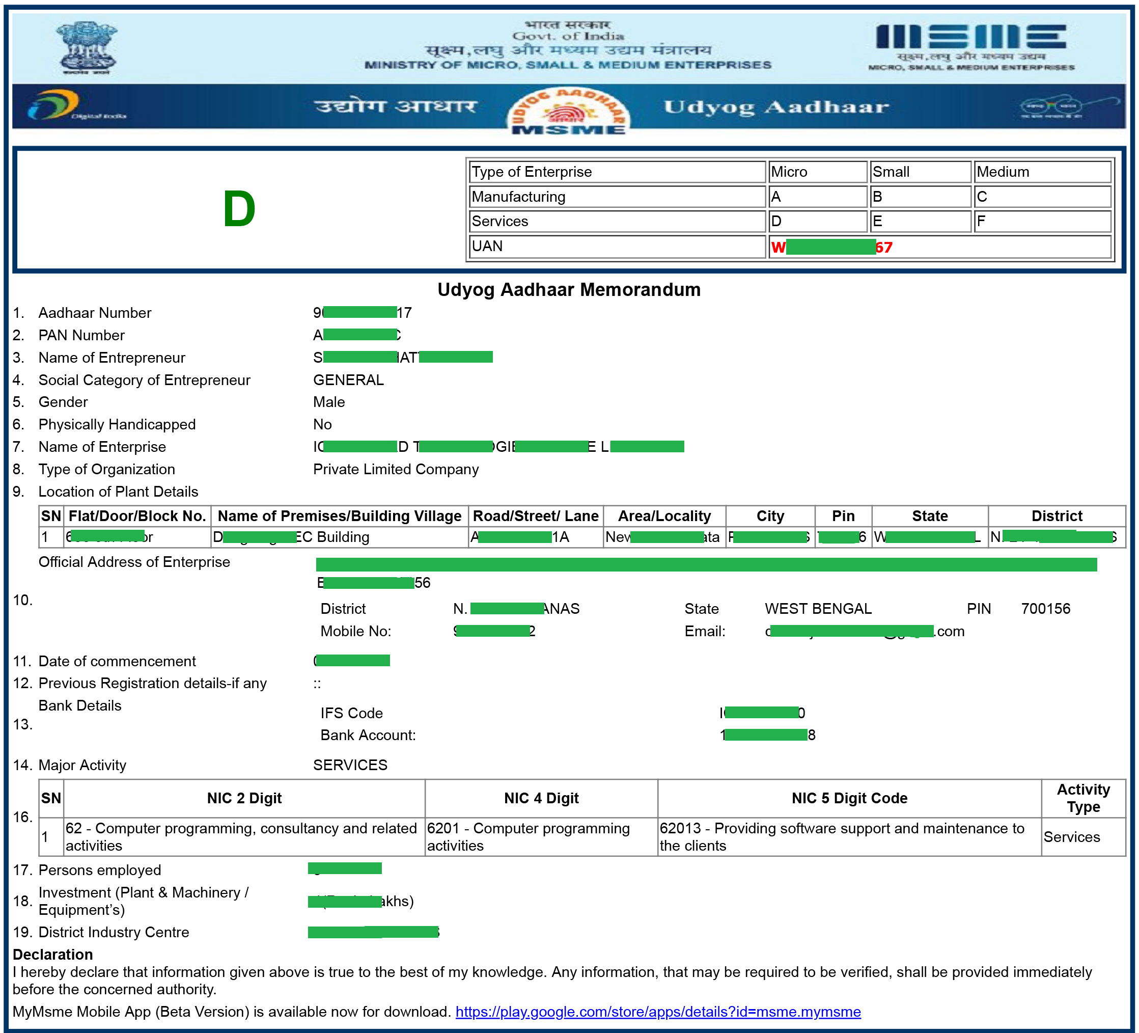
Task: Click 'Name of Premises/Building Village' header
Action: point(340,515)
